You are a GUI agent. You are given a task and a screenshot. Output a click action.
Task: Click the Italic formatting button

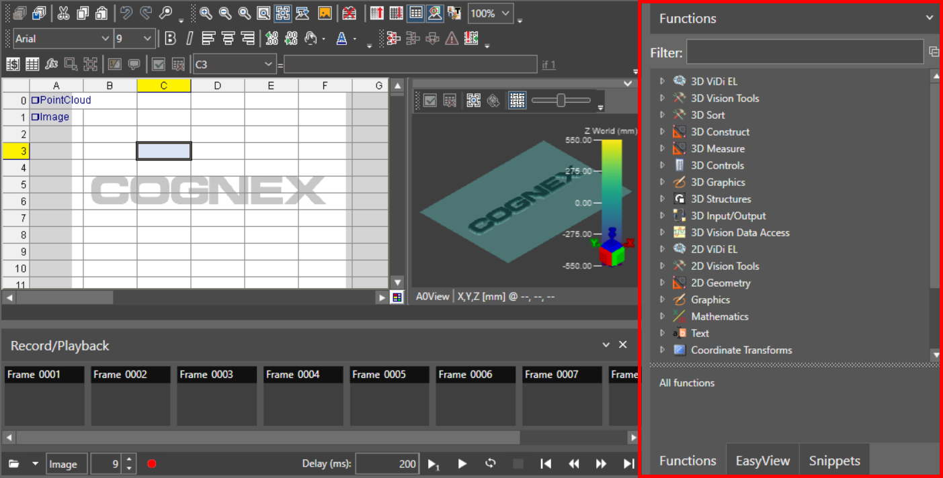(190, 38)
